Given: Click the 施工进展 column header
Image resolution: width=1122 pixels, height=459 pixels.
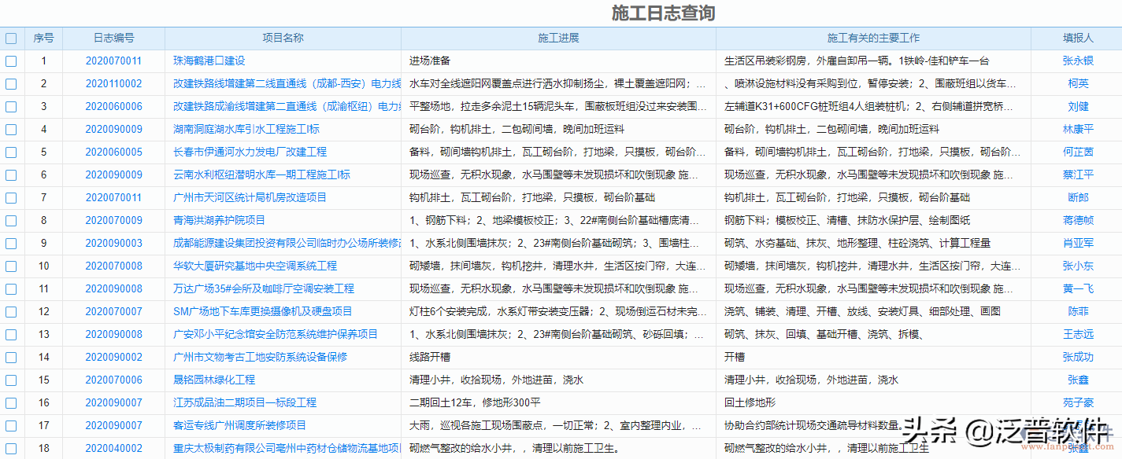Looking at the screenshot, I should click(x=559, y=38).
